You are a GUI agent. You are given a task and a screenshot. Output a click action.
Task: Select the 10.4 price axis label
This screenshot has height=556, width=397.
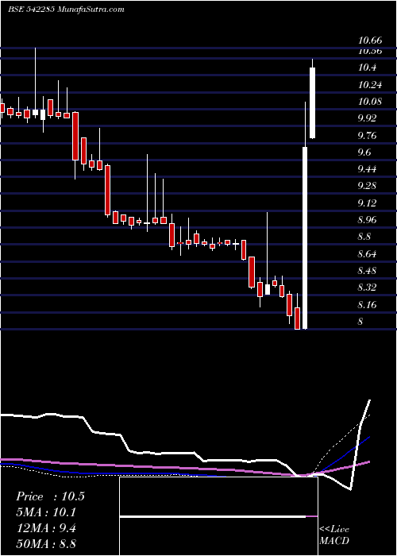(367, 68)
